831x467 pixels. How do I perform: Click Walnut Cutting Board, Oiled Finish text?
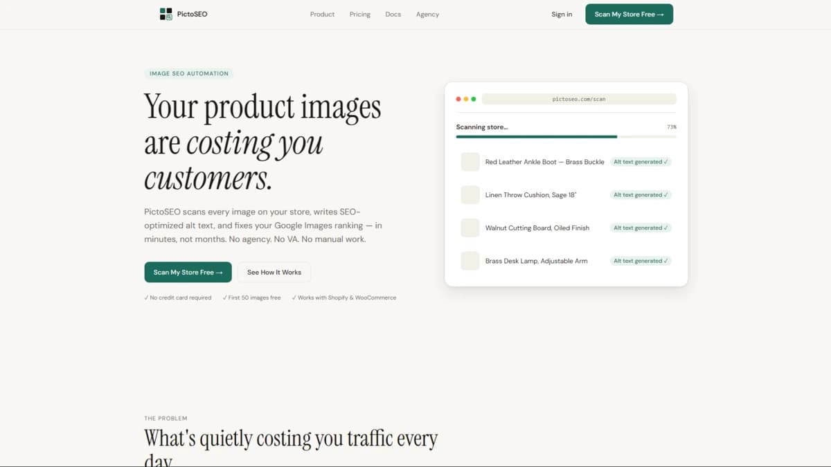(537, 228)
